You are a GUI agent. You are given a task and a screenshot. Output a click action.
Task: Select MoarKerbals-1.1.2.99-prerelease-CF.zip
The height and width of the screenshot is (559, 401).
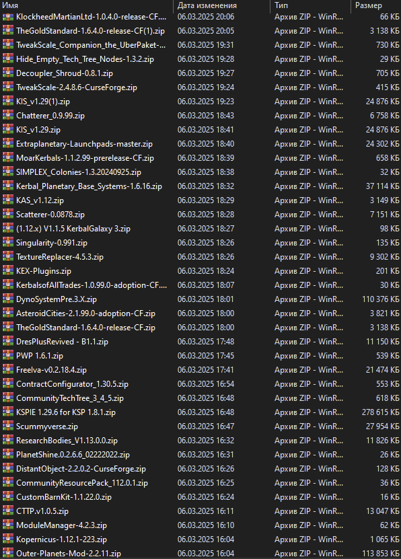(x=85, y=158)
